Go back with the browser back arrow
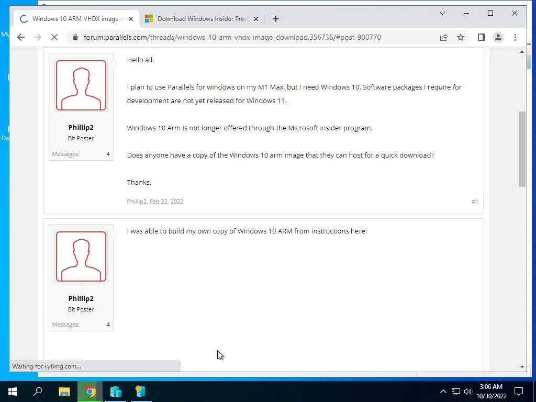The width and height of the screenshot is (536, 402). [x=21, y=37]
